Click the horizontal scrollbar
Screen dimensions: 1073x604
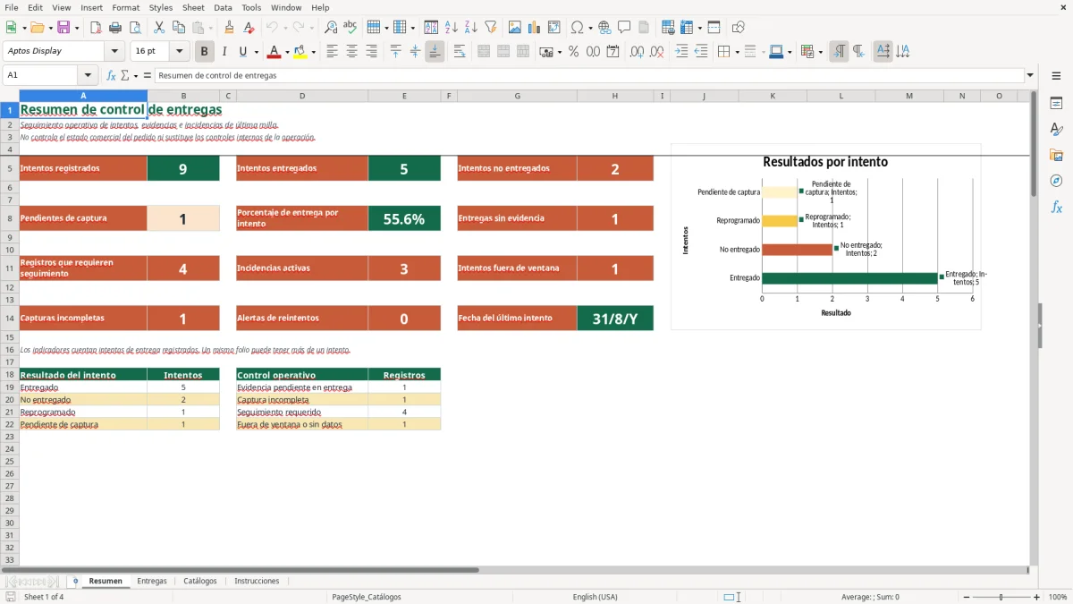click(x=513, y=570)
